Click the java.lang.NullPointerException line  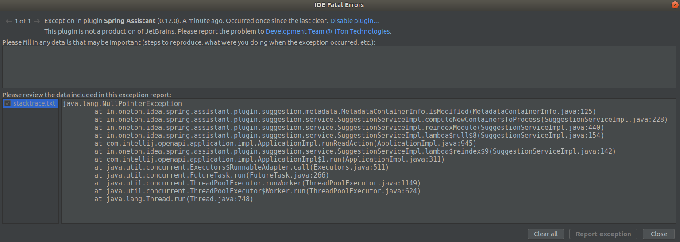click(122, 104)
